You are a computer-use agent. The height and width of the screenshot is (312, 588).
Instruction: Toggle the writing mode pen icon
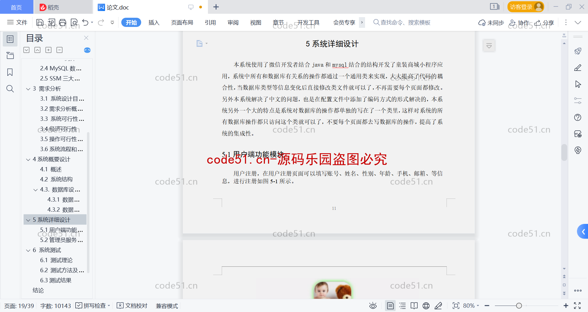438,306
